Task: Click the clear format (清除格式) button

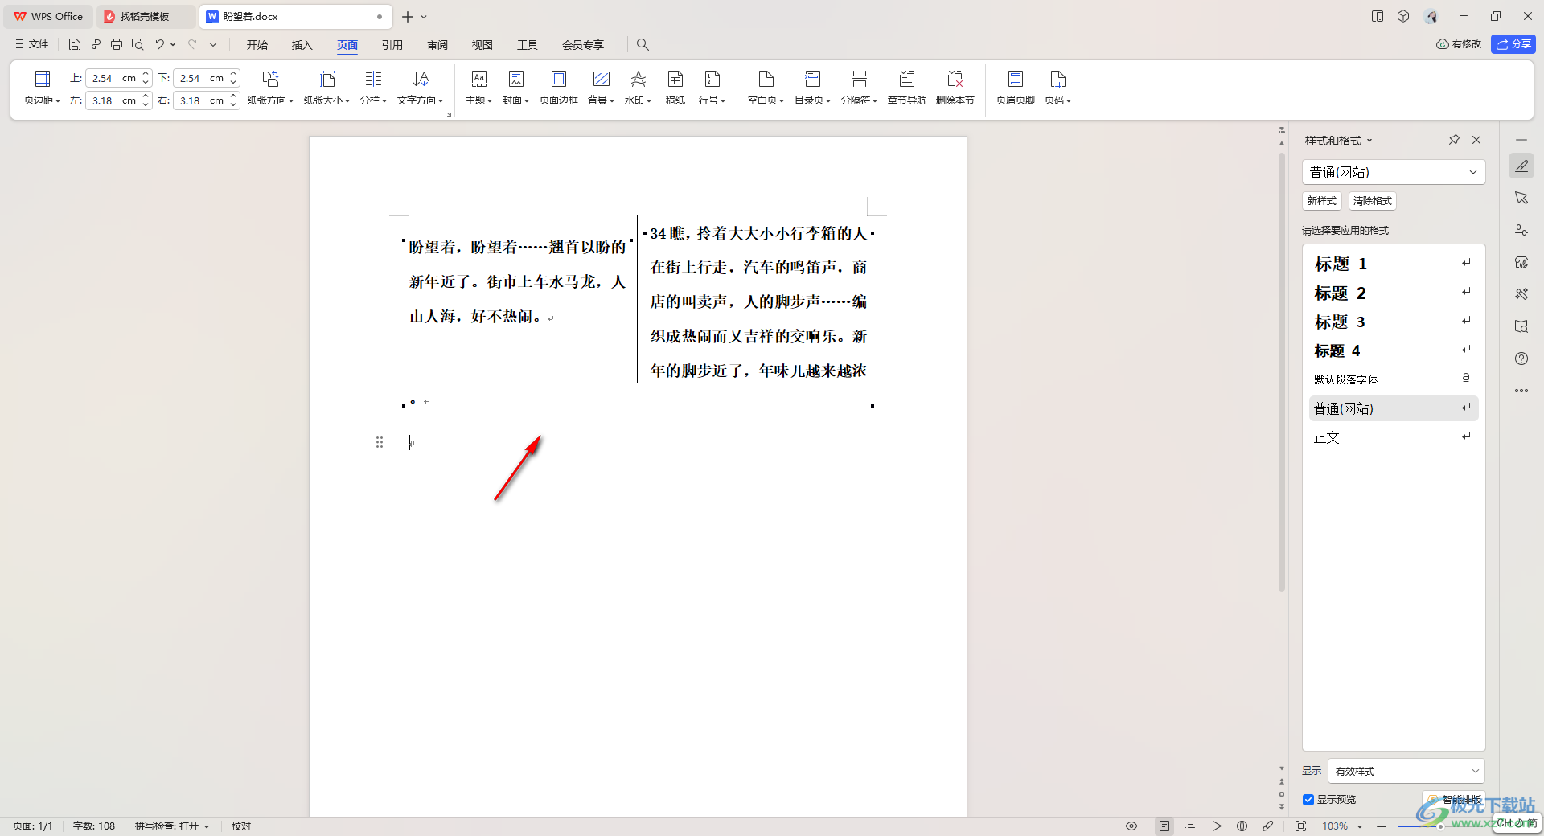Action: coord(1372,201)
